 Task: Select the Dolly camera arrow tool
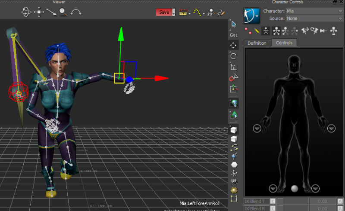pyautogui.click(x=51, y=12)
